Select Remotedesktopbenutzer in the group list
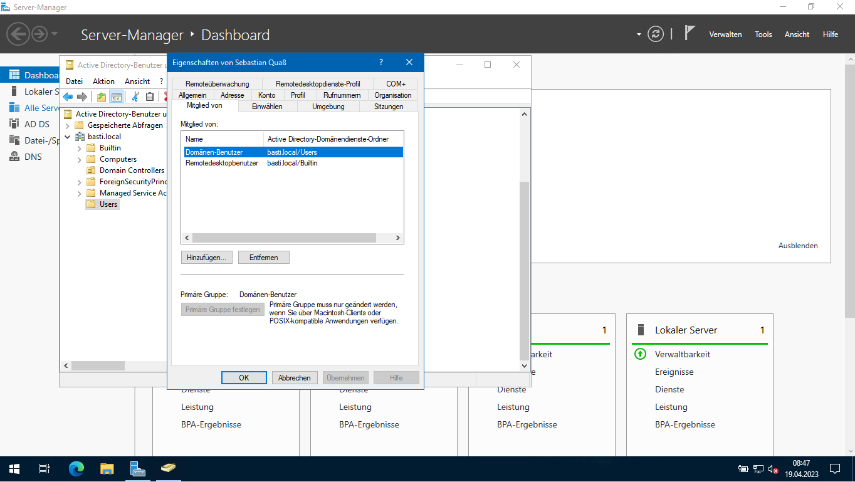This screenshot has height=482, width=855. [222, 163]
